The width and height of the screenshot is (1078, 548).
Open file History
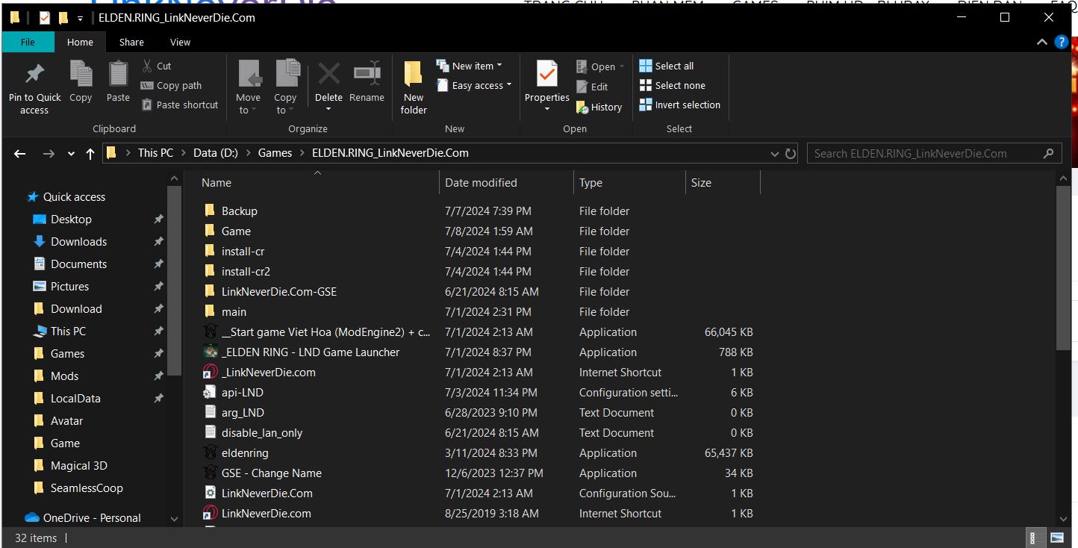pyautogui.click(x=599, y=107)
